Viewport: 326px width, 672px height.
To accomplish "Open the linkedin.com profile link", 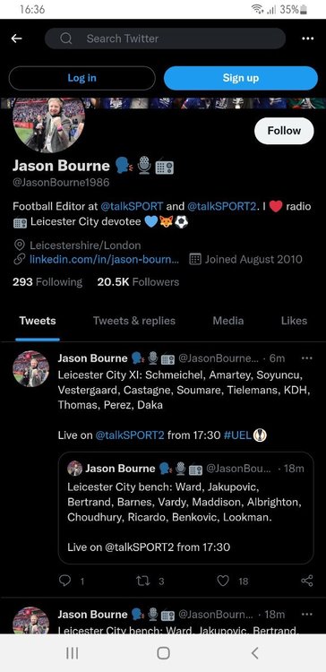I will tap(104, 259).
